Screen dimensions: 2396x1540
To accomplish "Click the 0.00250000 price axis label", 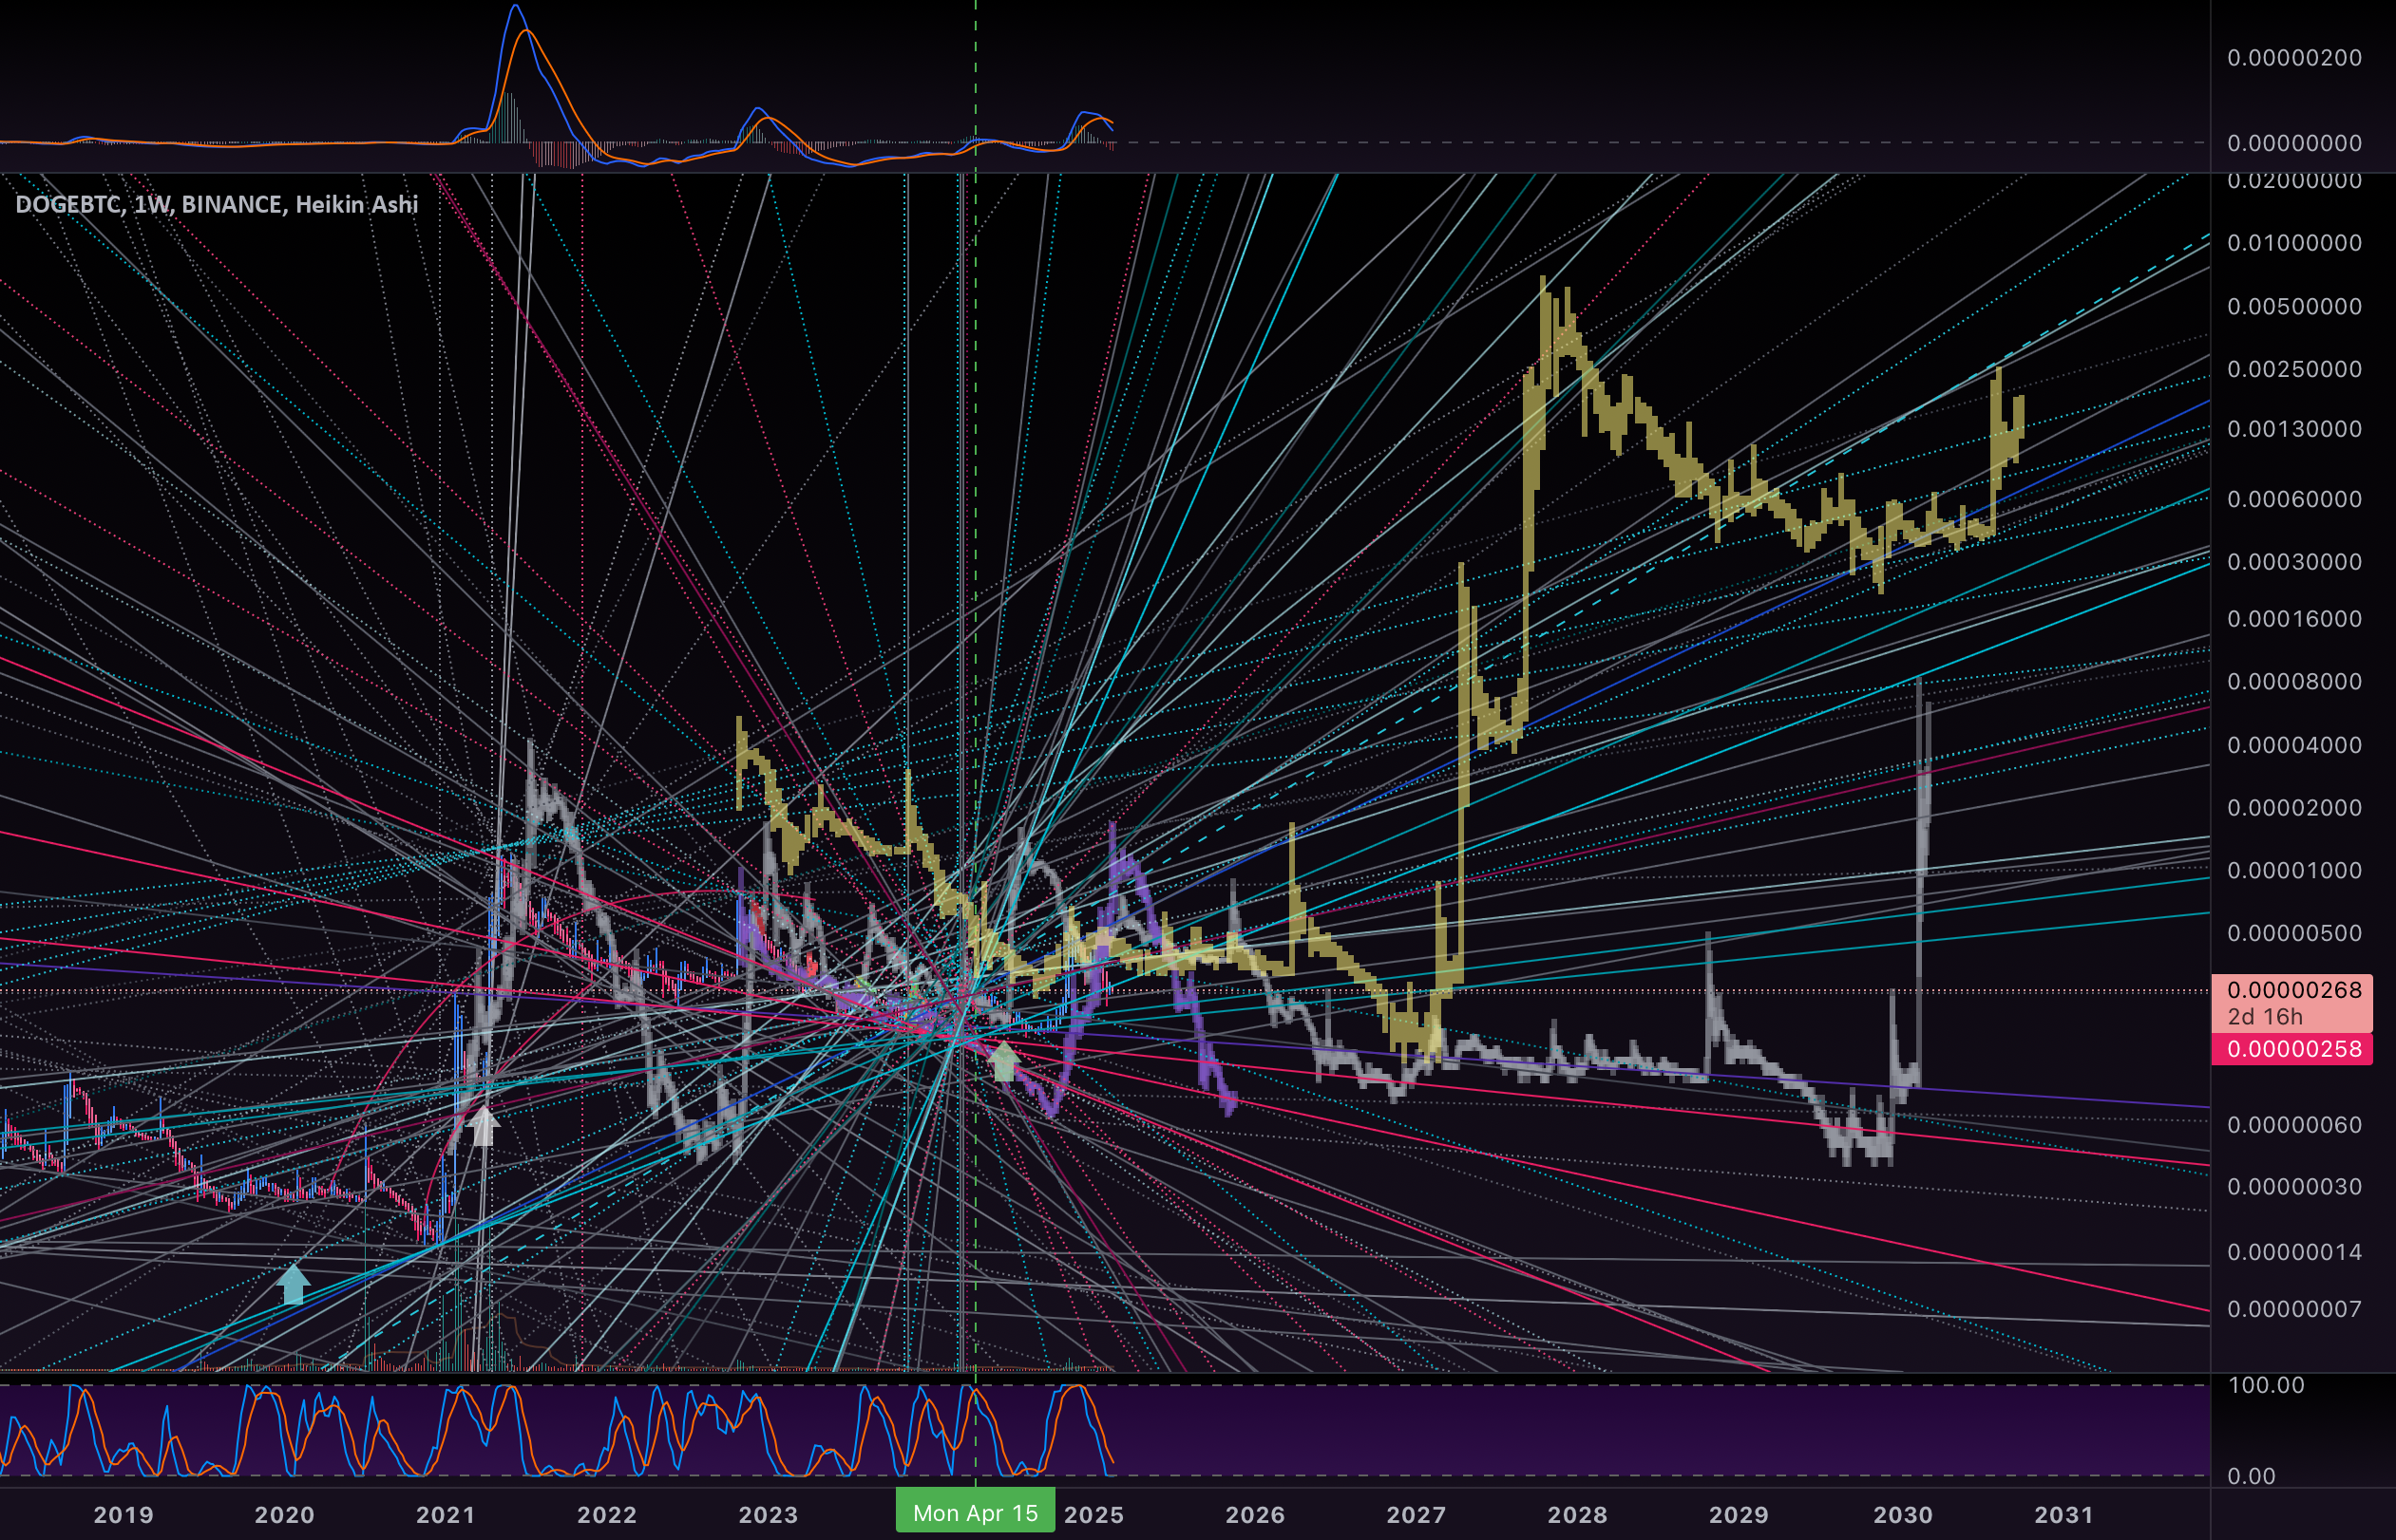I will pyautogui.click(x=2294, y=369).
